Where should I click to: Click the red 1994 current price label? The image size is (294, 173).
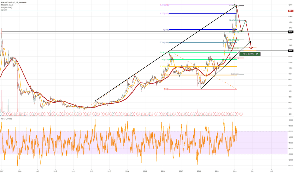coord(291,11)
